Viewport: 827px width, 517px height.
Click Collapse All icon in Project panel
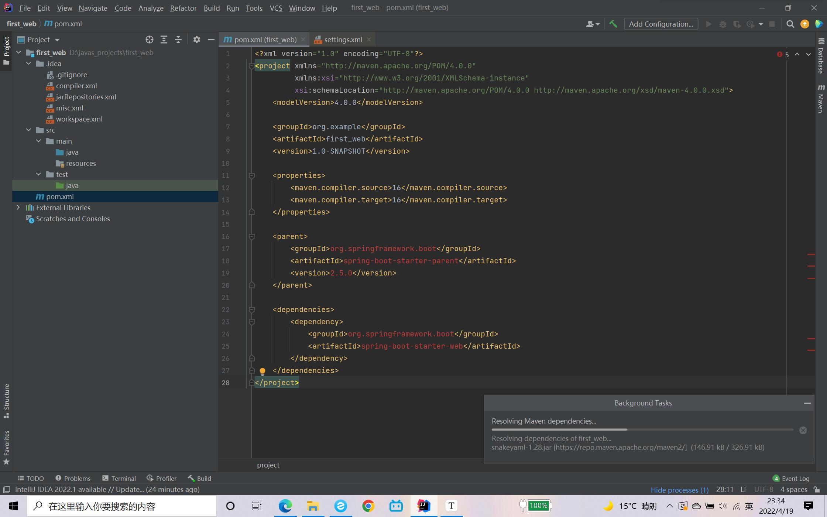coord(178,40)
